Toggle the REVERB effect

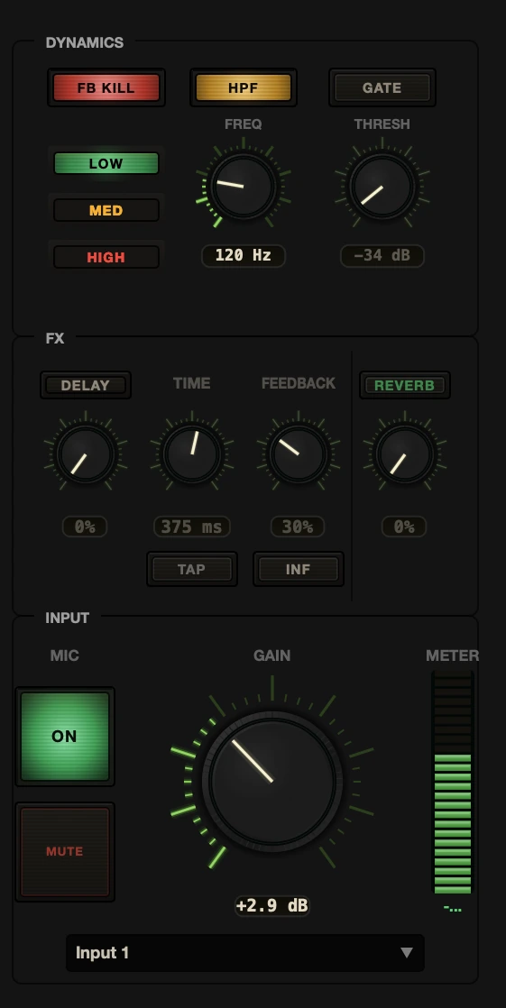pos(404,385)
